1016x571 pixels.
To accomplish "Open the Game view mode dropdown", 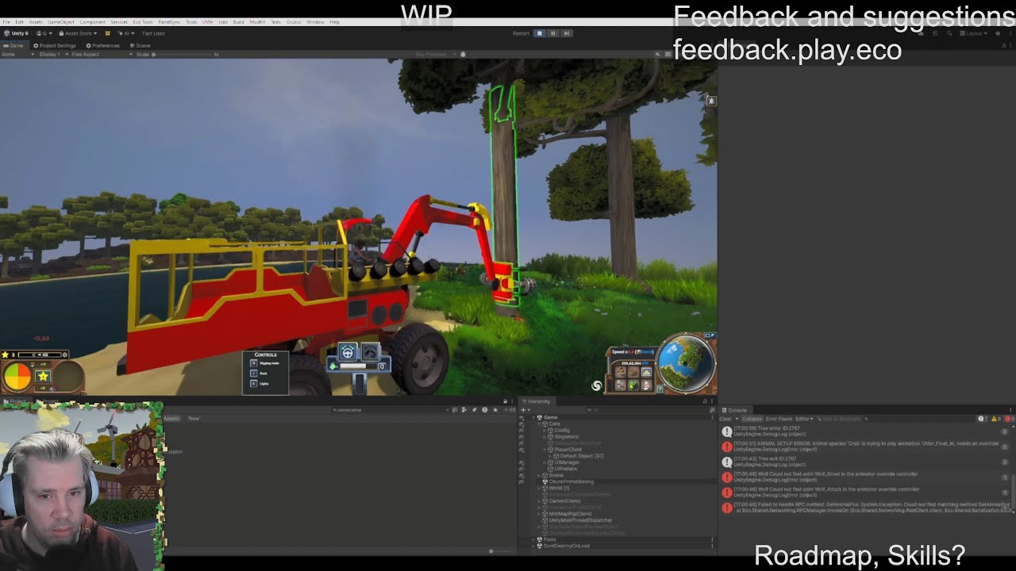I will [17, 54].
